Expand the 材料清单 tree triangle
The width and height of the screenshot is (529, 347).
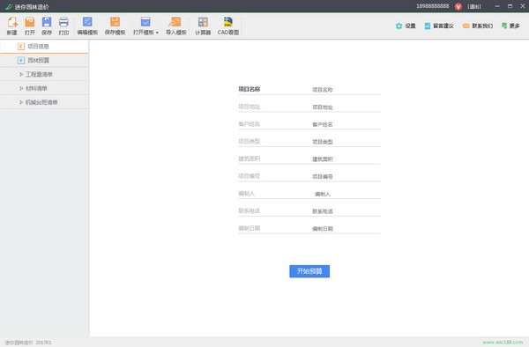click(21, 88)
